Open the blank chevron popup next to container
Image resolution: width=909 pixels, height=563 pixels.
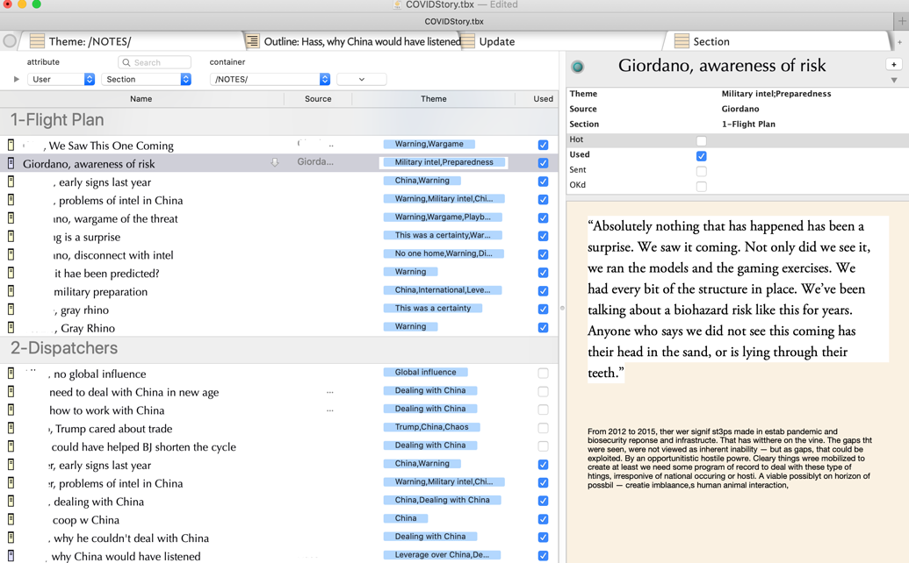[x=362, y=79]
